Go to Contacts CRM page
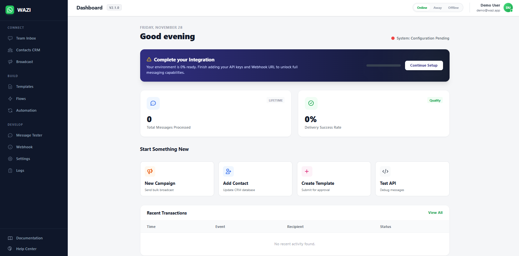This screenshot has height=256, width=519. 34,50
